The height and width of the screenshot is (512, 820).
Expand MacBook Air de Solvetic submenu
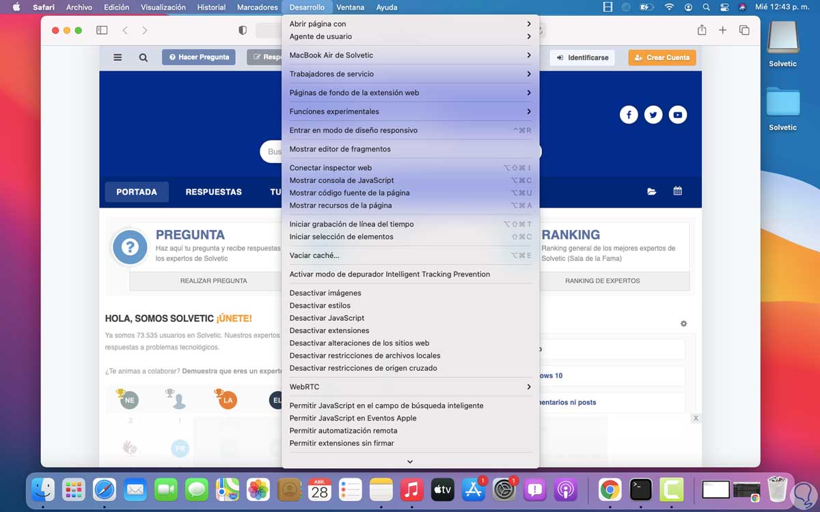tap(410, 55)
